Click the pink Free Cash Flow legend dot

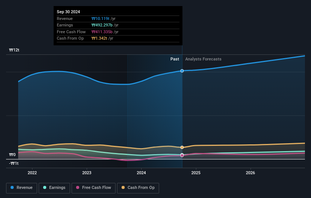[x=78, y=187]
